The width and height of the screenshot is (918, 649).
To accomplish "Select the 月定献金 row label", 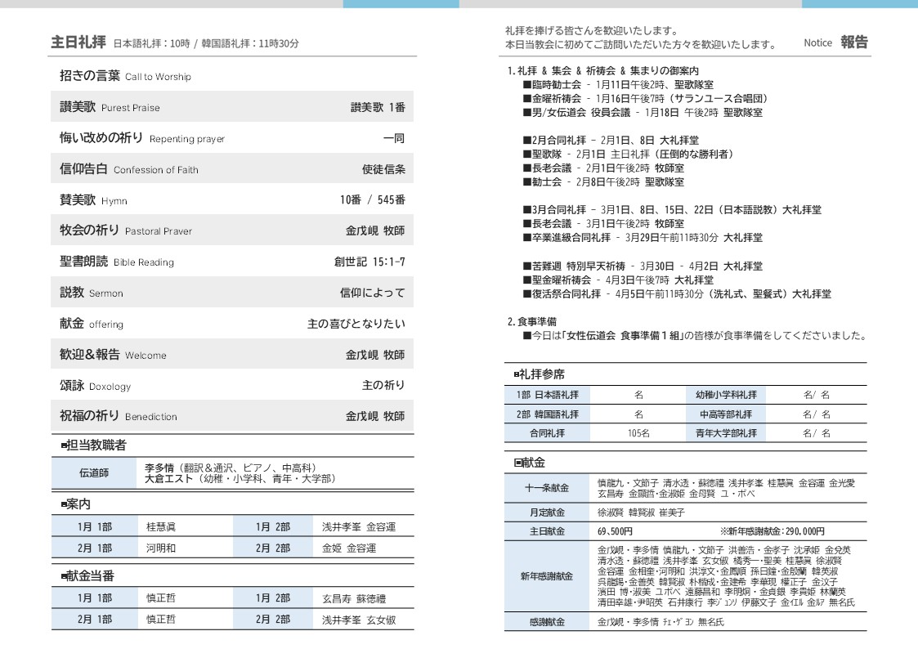I will 546,512.
